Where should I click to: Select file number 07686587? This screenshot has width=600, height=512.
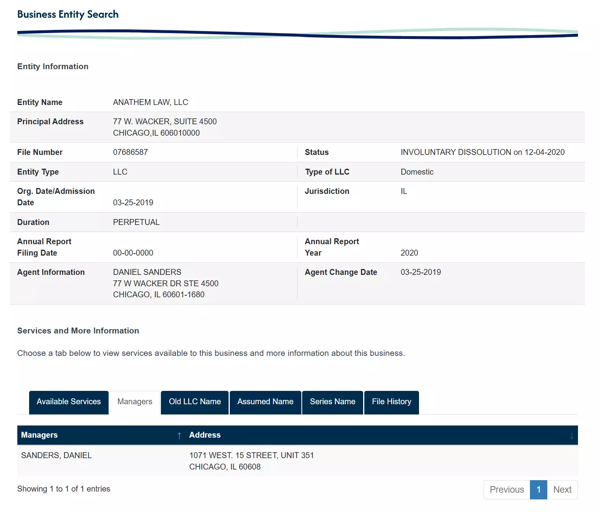pos(130,152)
